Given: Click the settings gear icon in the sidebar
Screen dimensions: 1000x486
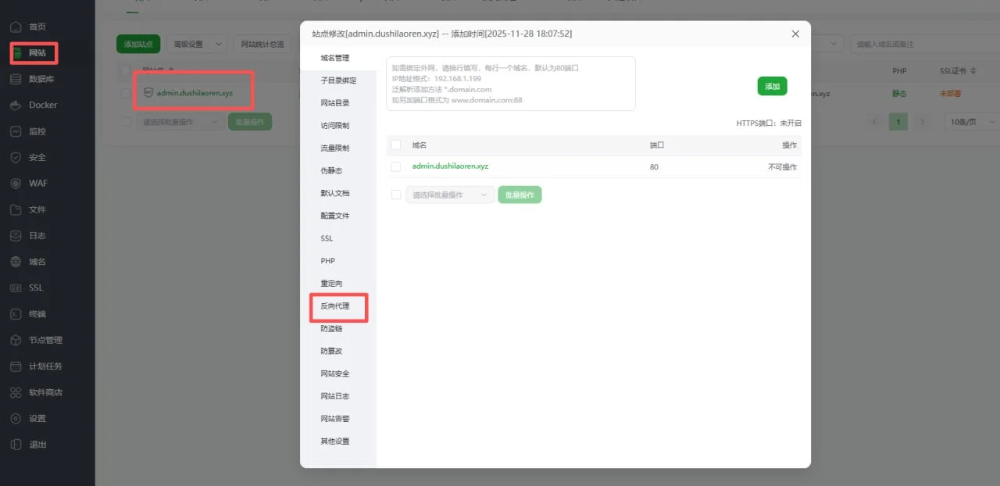Looking at the screenshot, I should (16, 419).
